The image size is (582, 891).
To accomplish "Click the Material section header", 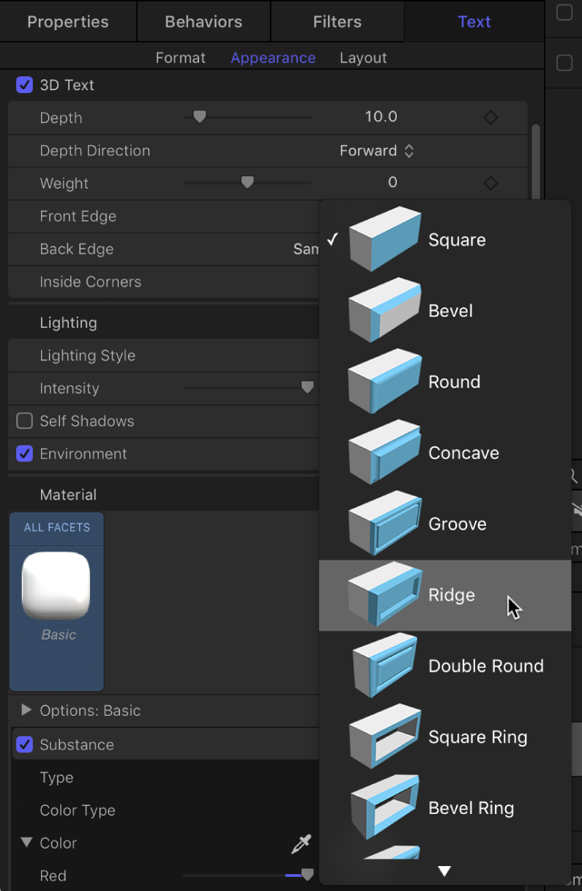I will point(69,495).
